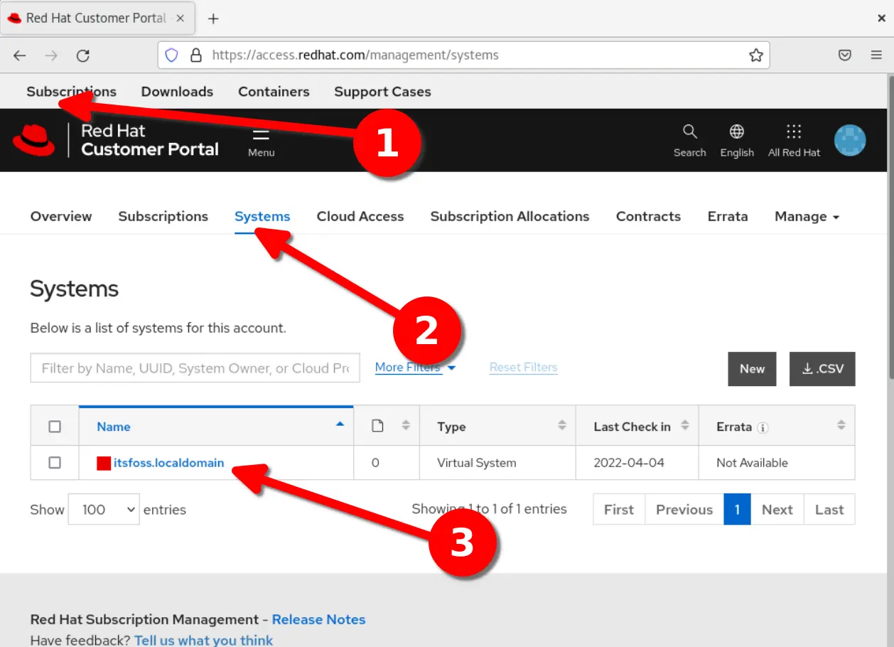
Task: Download the list with the .CSV button
Action: tap(822, 369)
